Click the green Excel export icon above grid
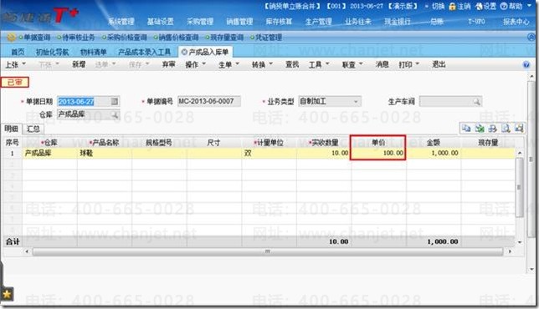The height and width of the screenshot is (309, 539). pyautogui.click(x=480, y=129)
